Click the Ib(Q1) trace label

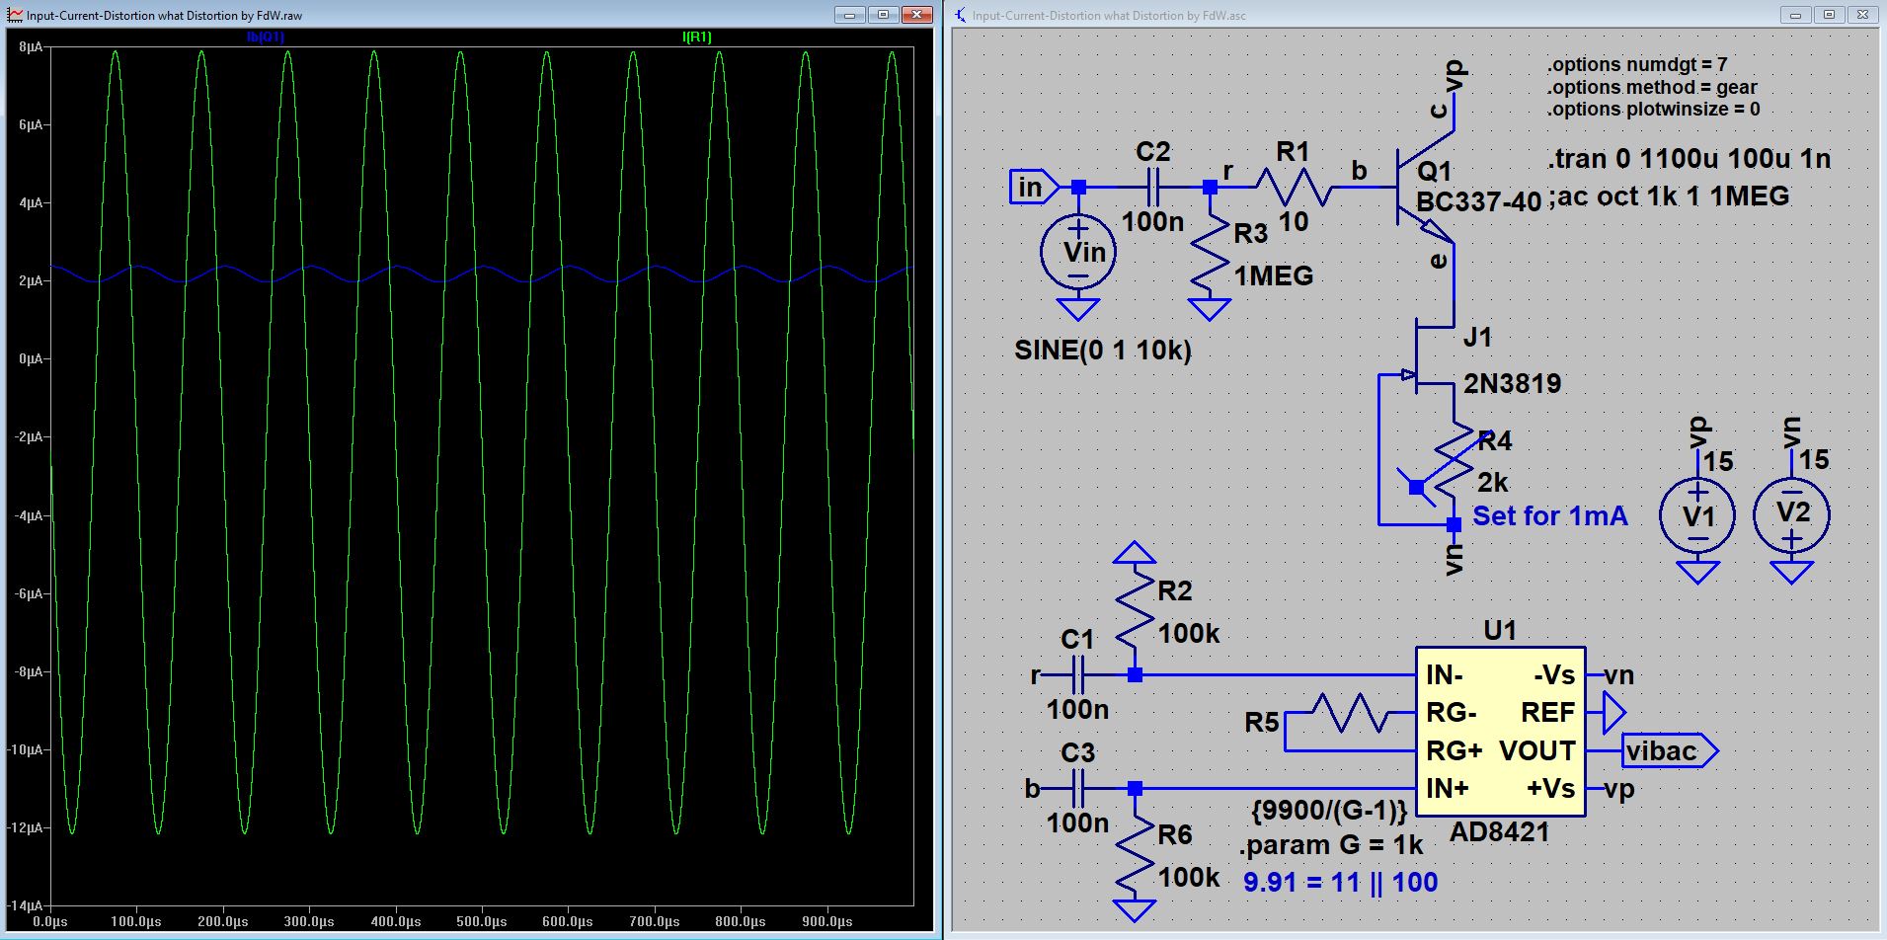tap(266, 38)
